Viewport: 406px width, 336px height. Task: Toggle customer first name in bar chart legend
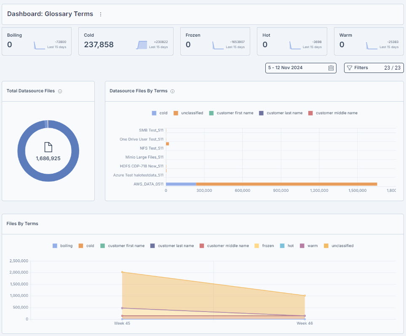coord(231,113)
